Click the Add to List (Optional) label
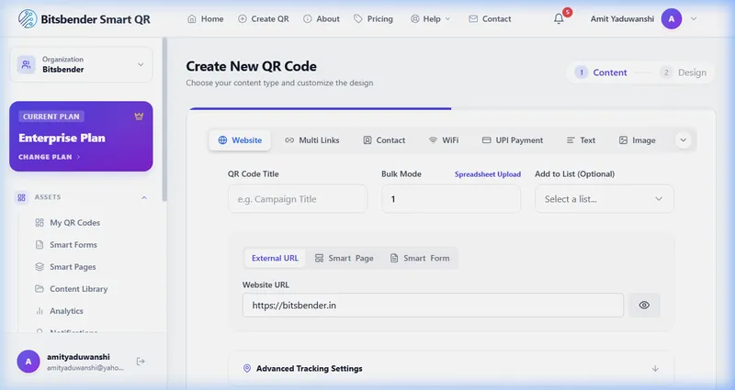735x390 pixels. [575, 174]
